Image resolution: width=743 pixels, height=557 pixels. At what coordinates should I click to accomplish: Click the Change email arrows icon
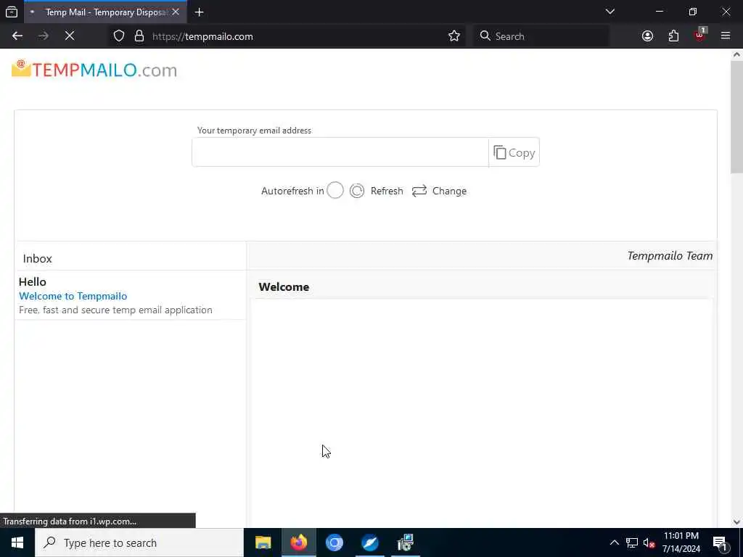pos(419,191)
